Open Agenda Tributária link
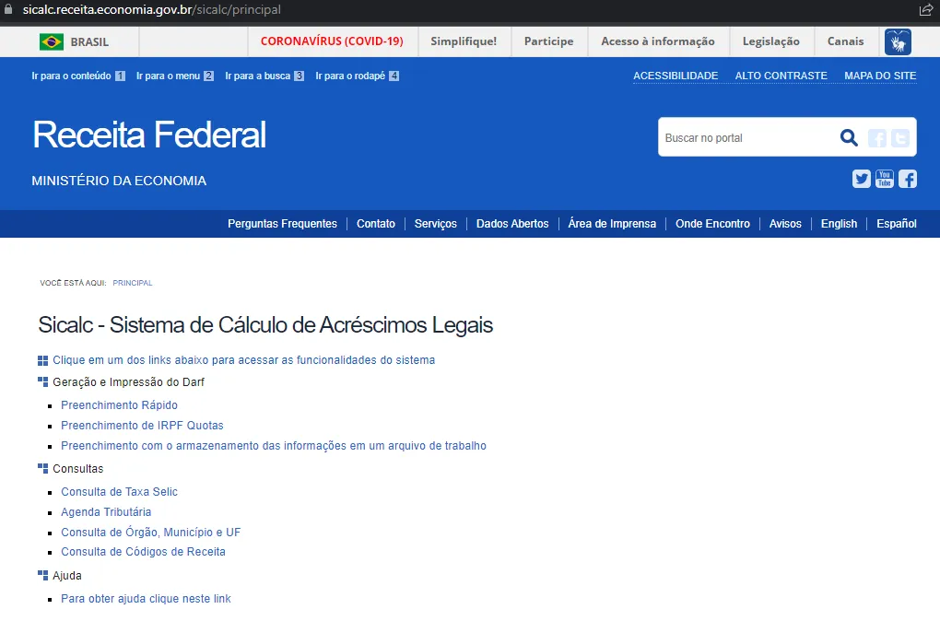Screen dimensions: 940x621 [105, 512]
